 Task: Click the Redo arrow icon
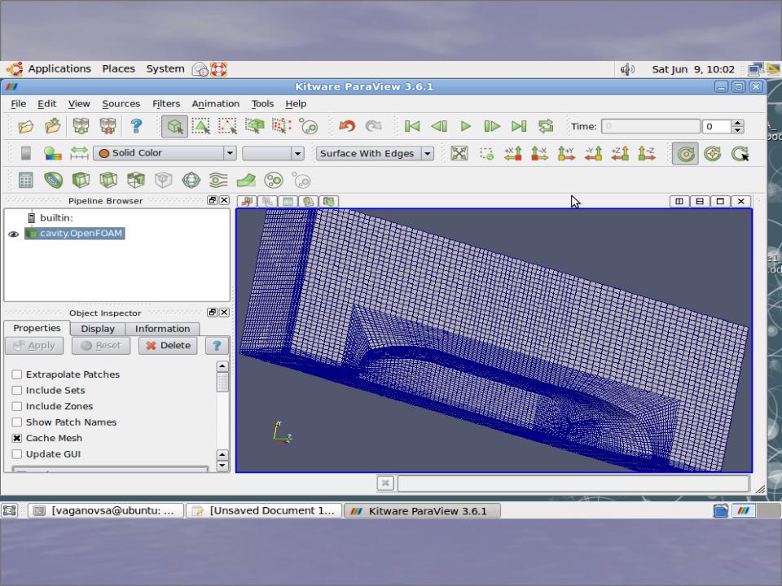click(373, 126)
